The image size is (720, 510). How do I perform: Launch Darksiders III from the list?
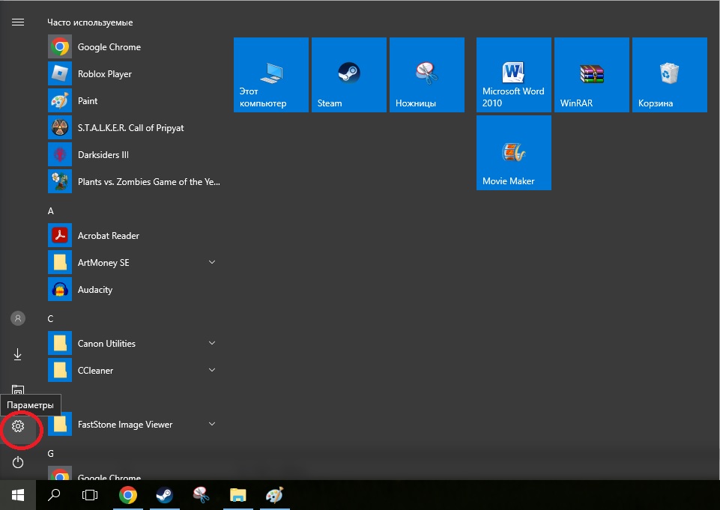click(134, 155)
